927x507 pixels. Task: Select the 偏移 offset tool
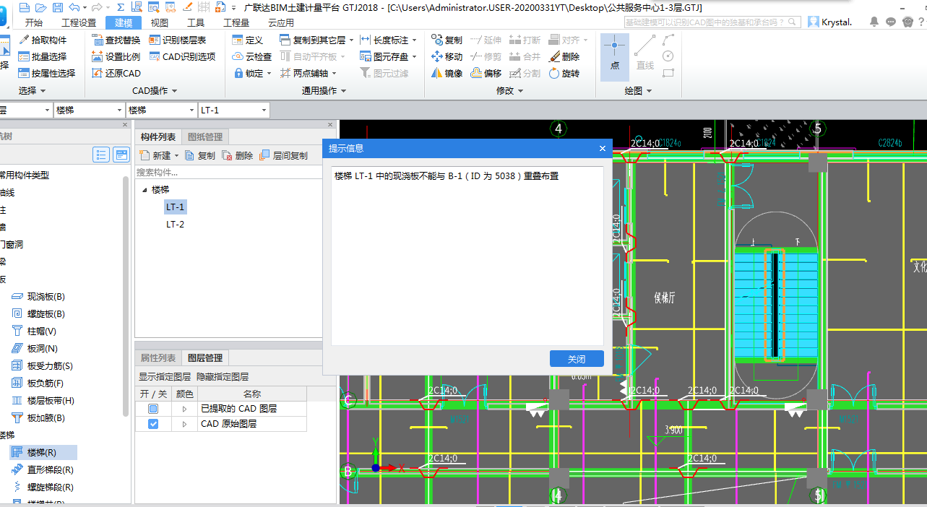(486, 73)
